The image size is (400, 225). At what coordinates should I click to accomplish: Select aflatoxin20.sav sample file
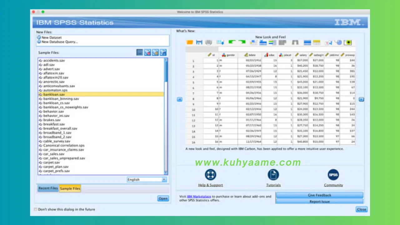tap(101, 77)
